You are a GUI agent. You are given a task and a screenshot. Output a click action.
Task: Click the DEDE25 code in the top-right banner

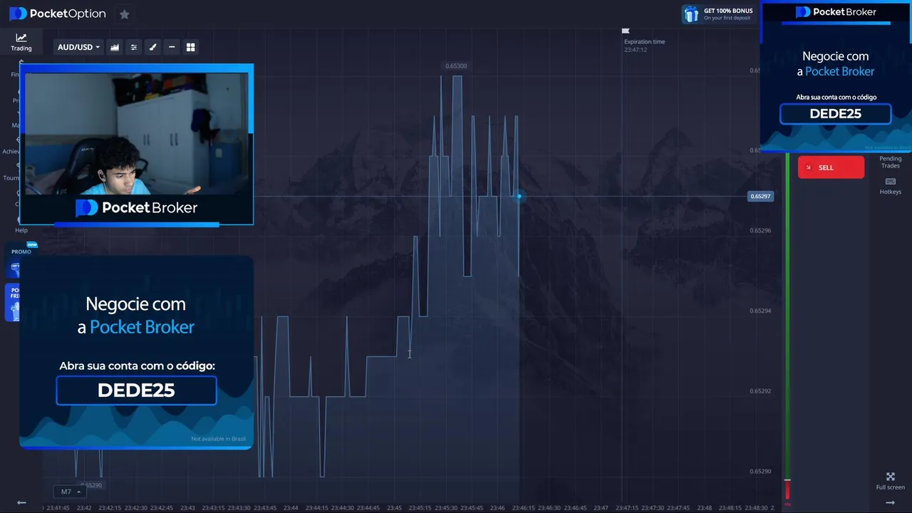pyautogui.click(x=836, y=114)
